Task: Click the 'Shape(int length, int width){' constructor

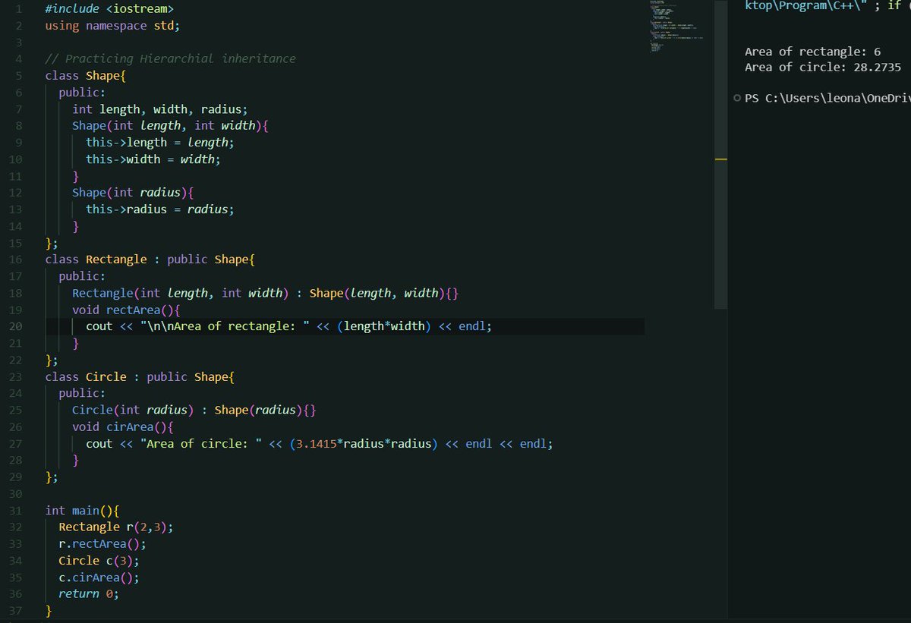Action: (170, 126)
